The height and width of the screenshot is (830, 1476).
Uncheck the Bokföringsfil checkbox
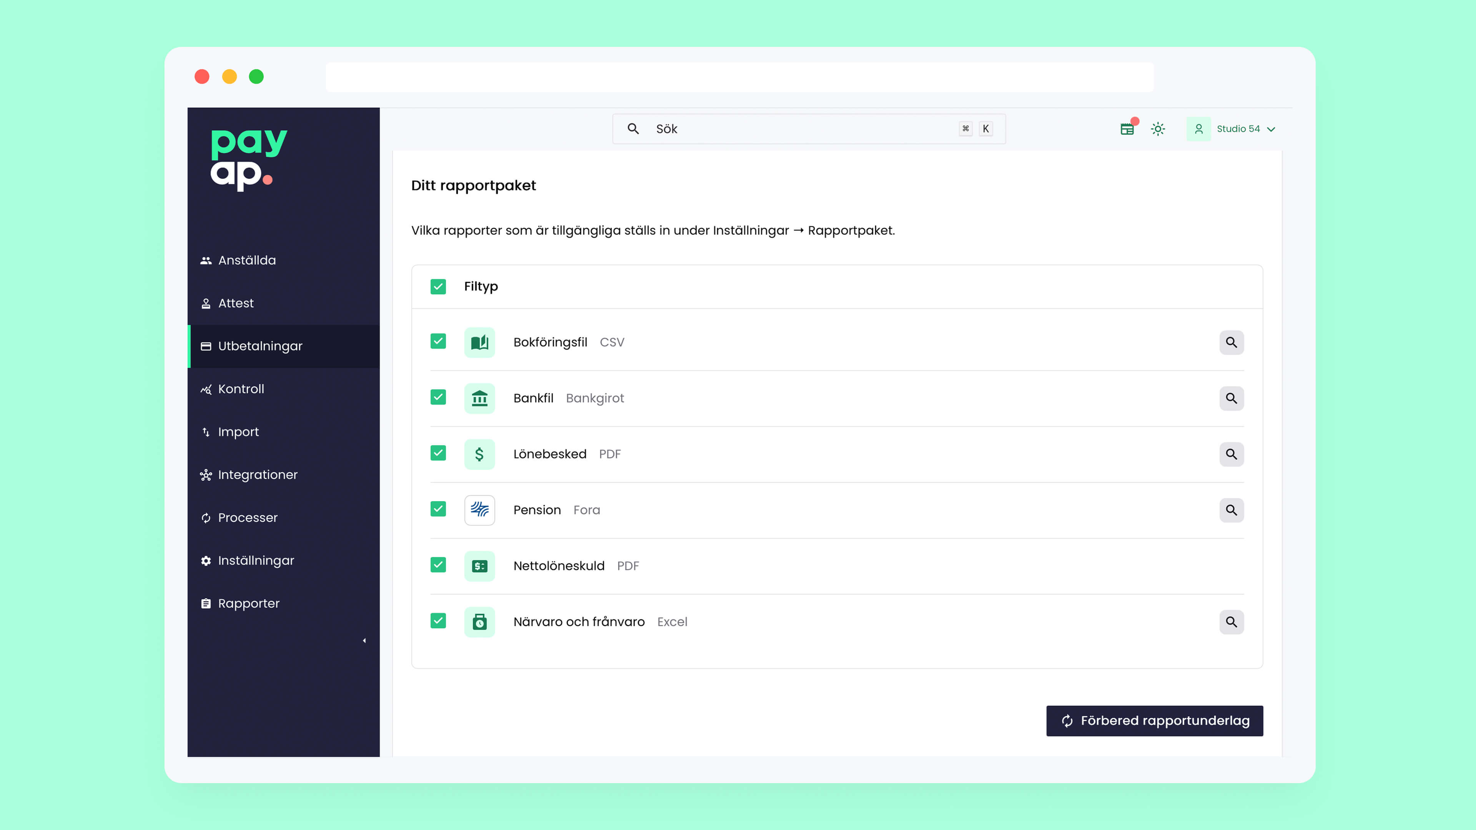[x=438, y=341]
